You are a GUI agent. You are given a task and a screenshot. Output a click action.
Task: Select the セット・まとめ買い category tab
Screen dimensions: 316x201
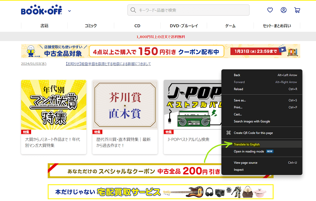pos(277,26)
